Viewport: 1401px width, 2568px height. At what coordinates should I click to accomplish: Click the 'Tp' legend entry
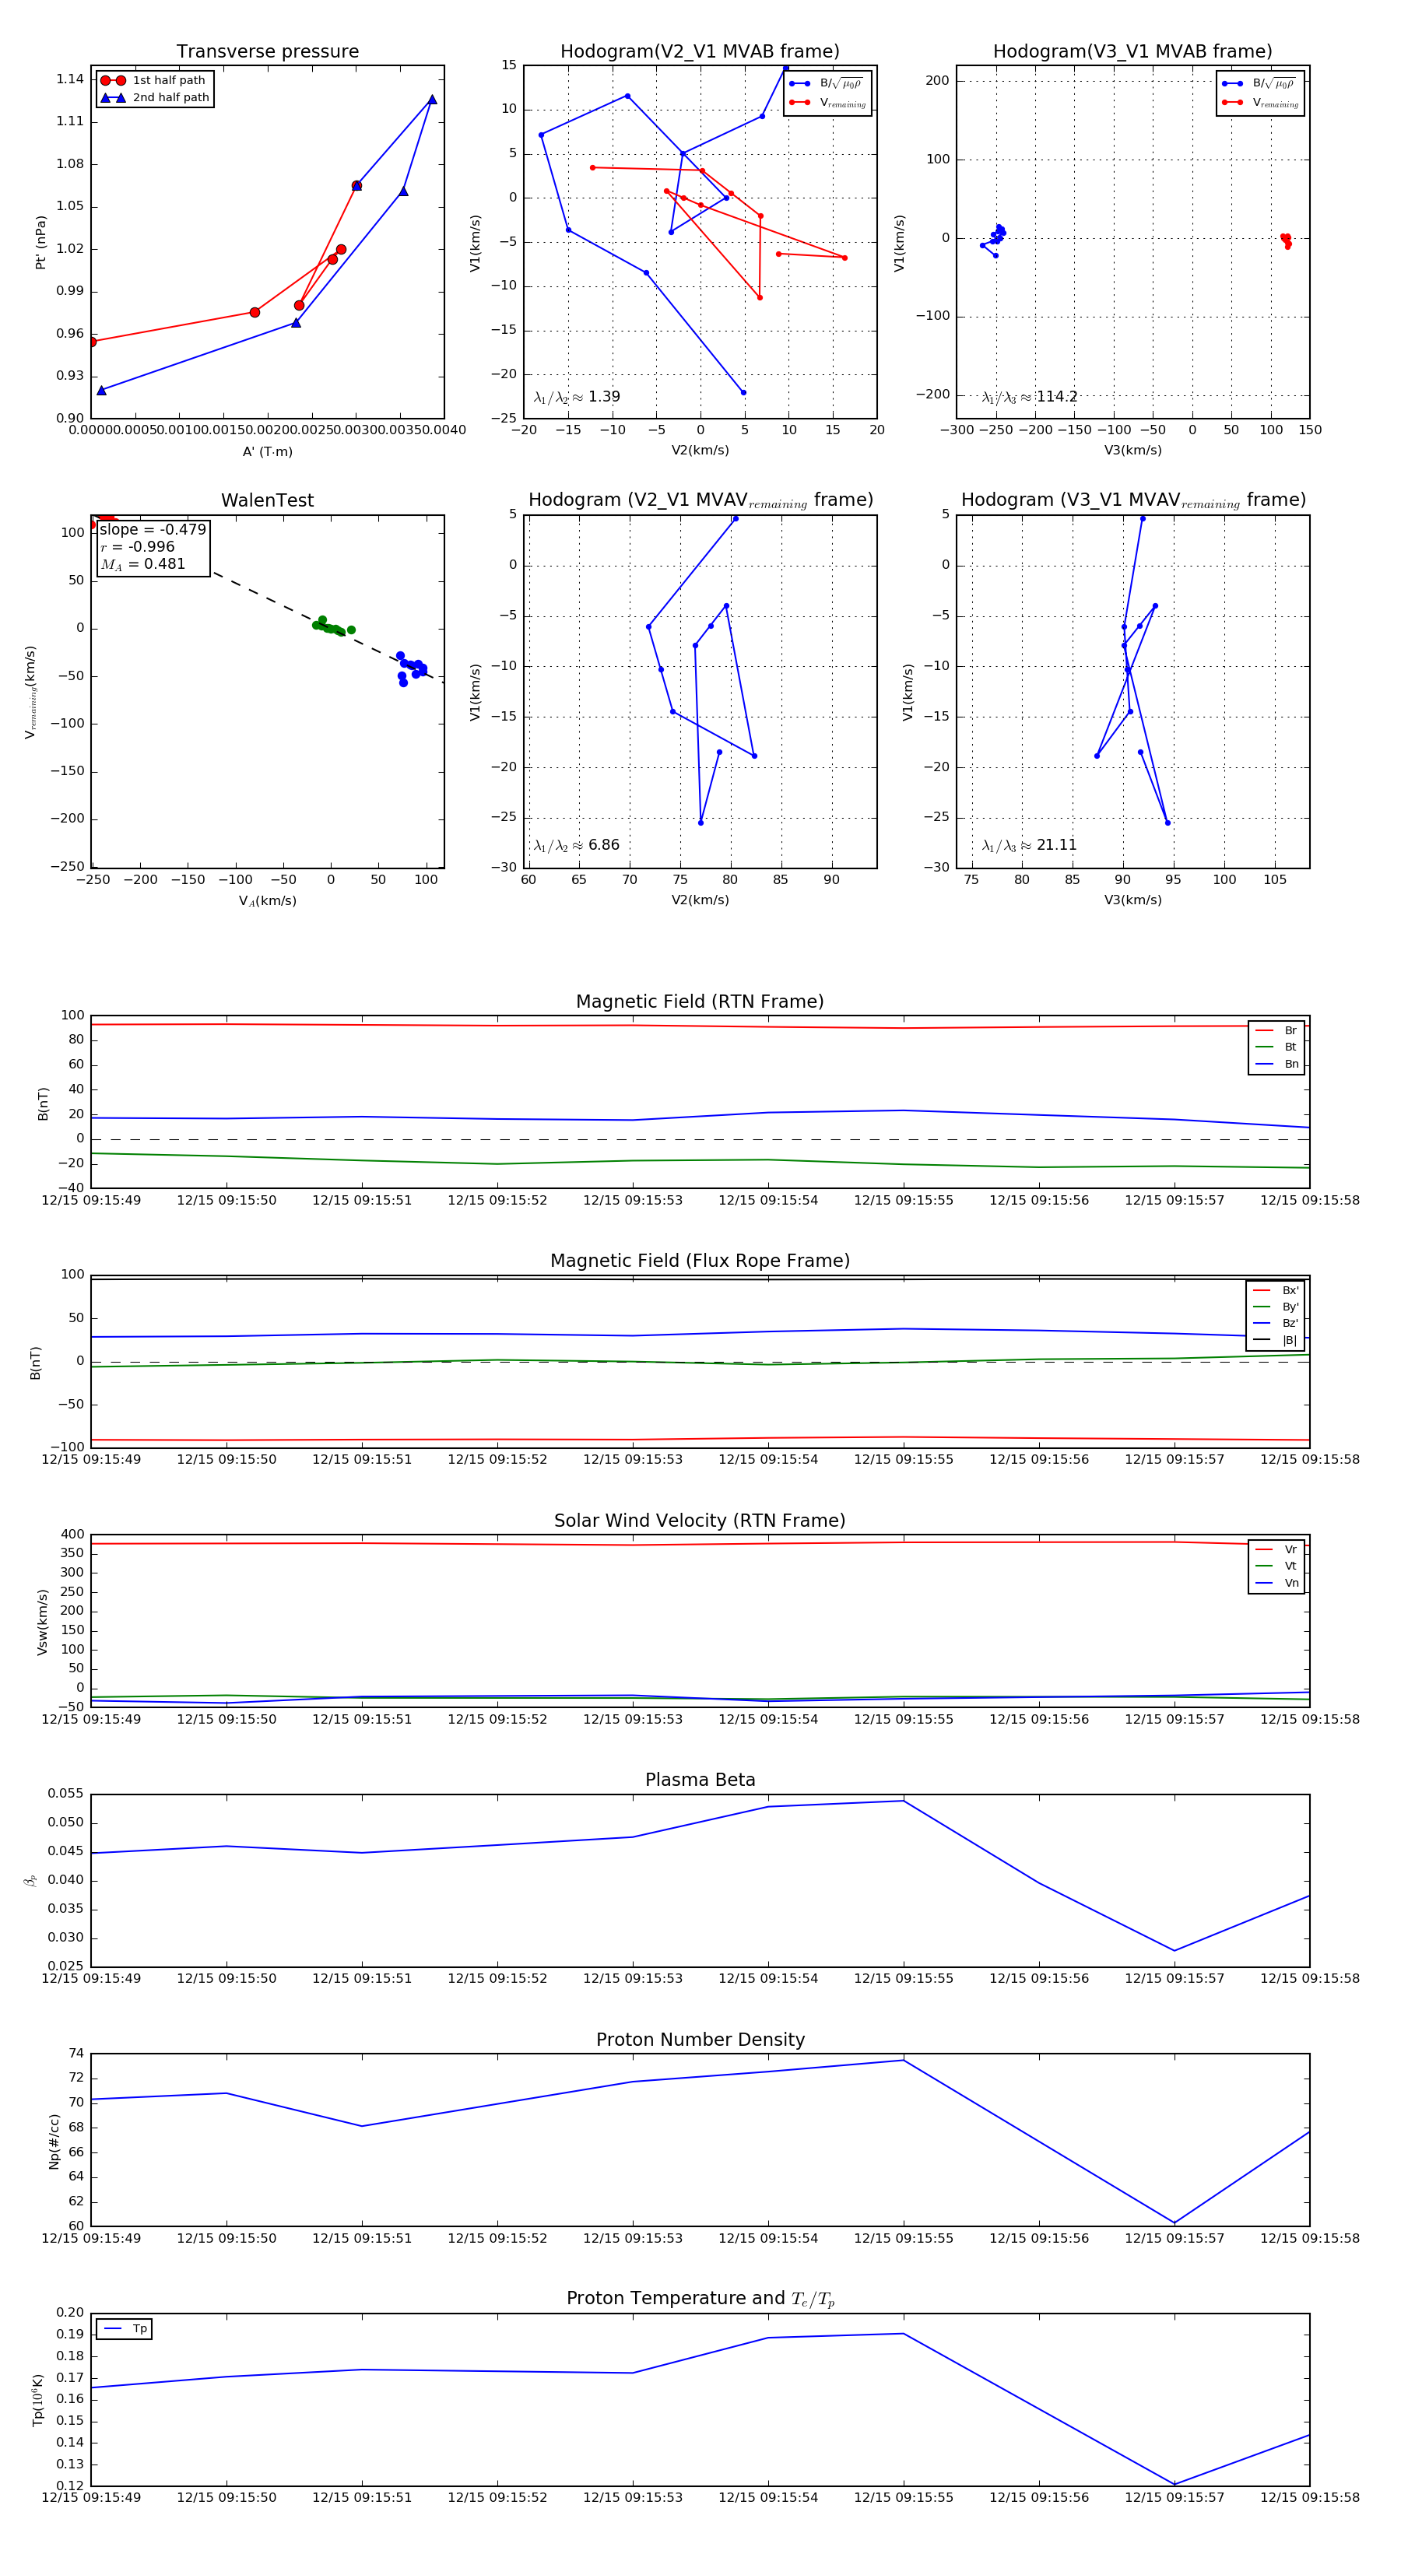pyautogui.click(x=125, y=2329)
